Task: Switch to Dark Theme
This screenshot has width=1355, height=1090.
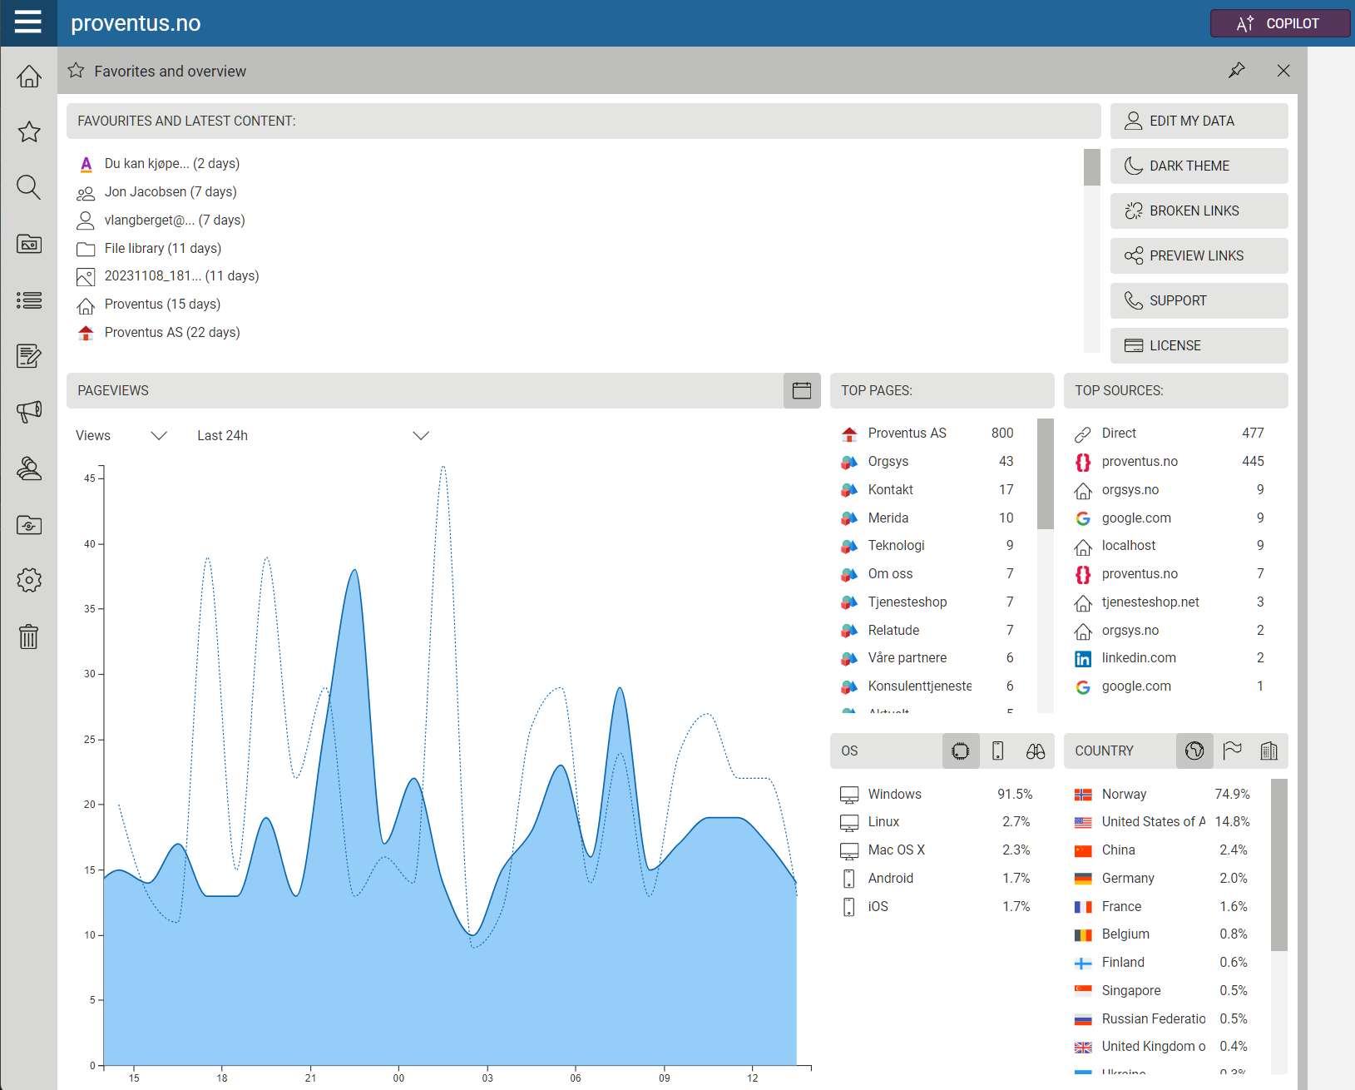Action: pos(1199,166)
